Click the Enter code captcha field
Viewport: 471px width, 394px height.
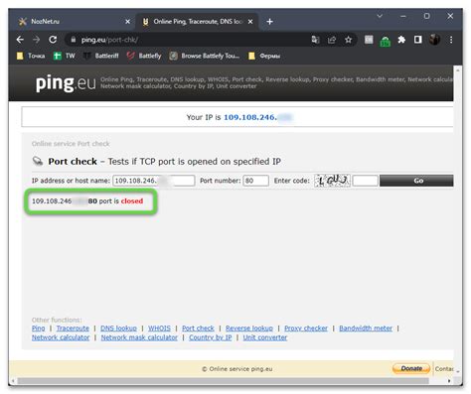tap(365, 181)
